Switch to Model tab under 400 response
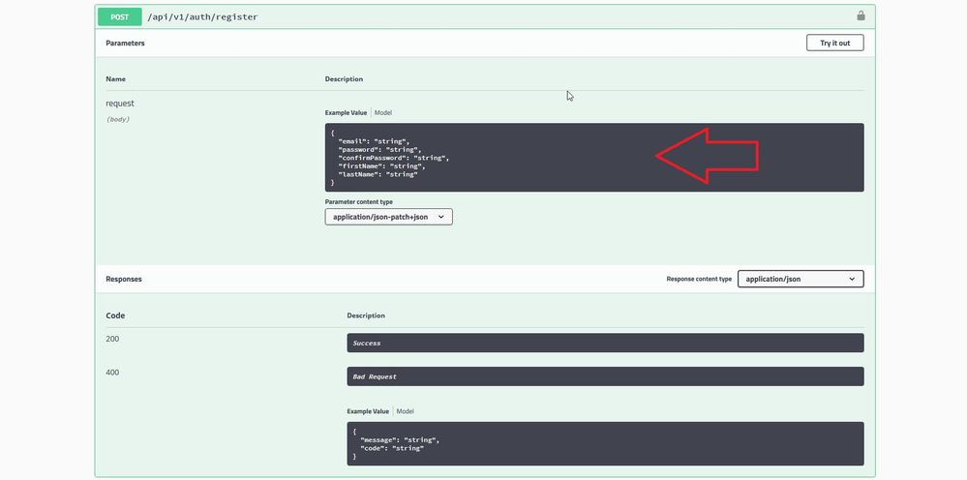Viewport: 967px width, 480px height. tap(406, 411)
